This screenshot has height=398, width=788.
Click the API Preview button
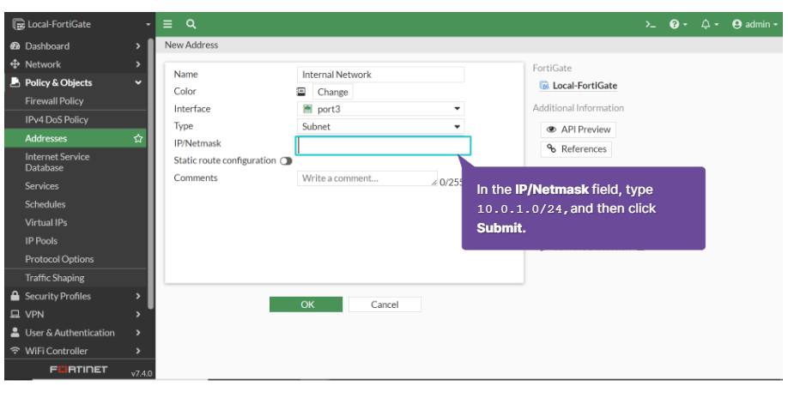point(578,130)
